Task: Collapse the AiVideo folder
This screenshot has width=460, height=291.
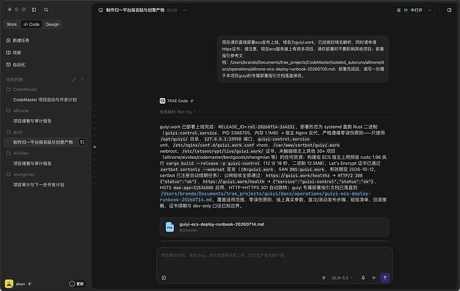Action: [x=17, y=153]
